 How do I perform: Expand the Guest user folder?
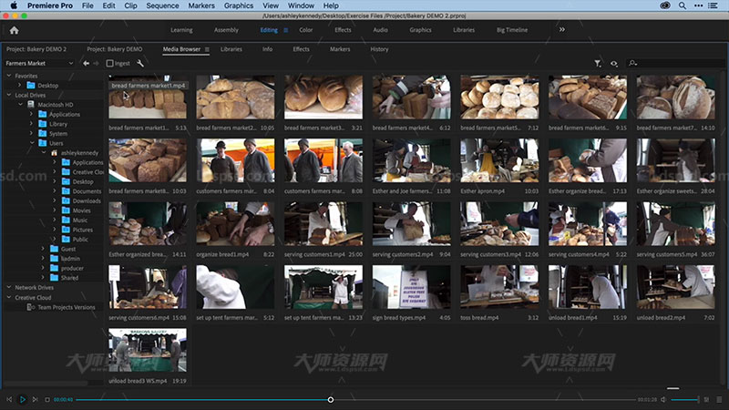click(x=43, y=249)
